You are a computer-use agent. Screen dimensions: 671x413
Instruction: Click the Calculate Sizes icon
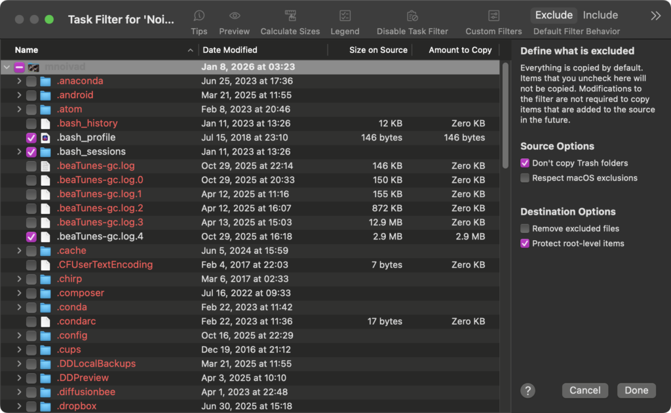(290, 16)
